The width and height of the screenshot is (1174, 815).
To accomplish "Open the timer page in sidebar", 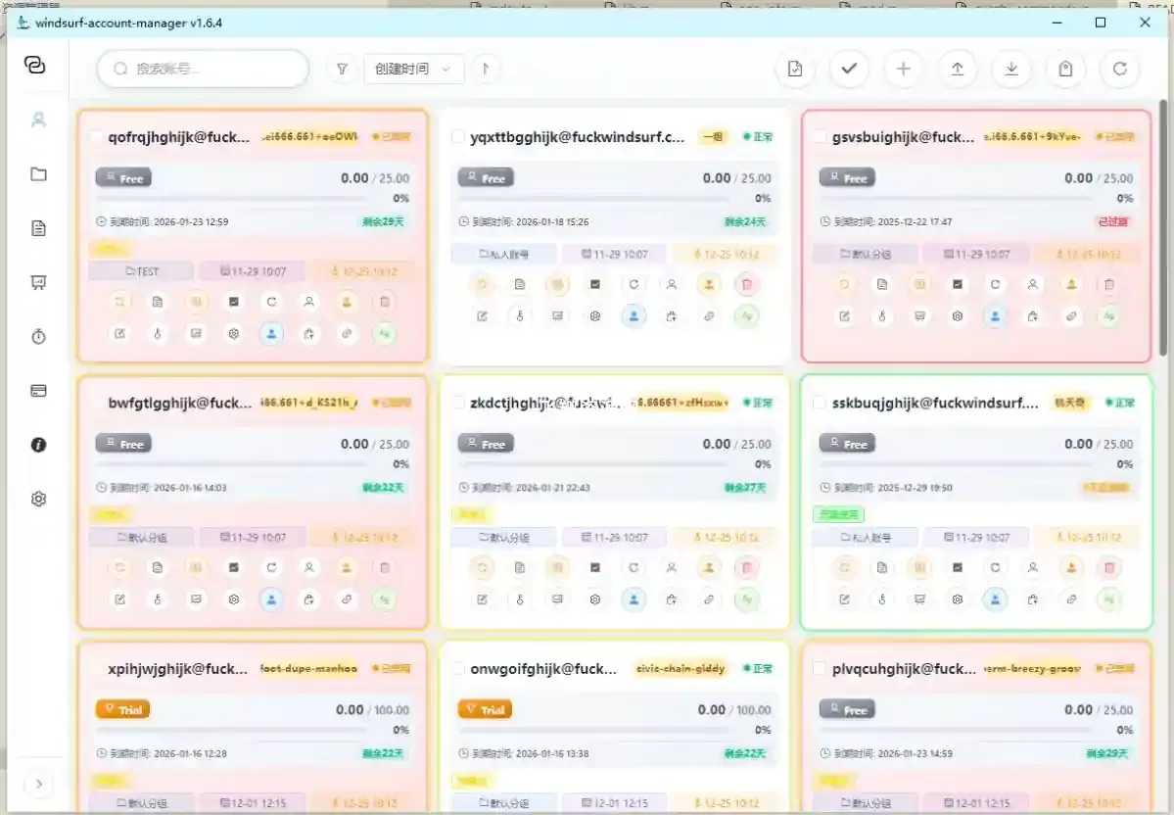I will click(x=39, y=336).
